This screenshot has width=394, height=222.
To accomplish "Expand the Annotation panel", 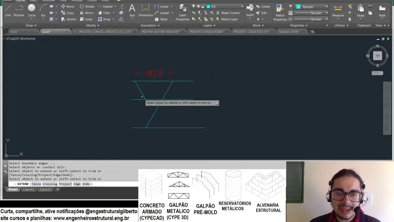I will 150,26.
